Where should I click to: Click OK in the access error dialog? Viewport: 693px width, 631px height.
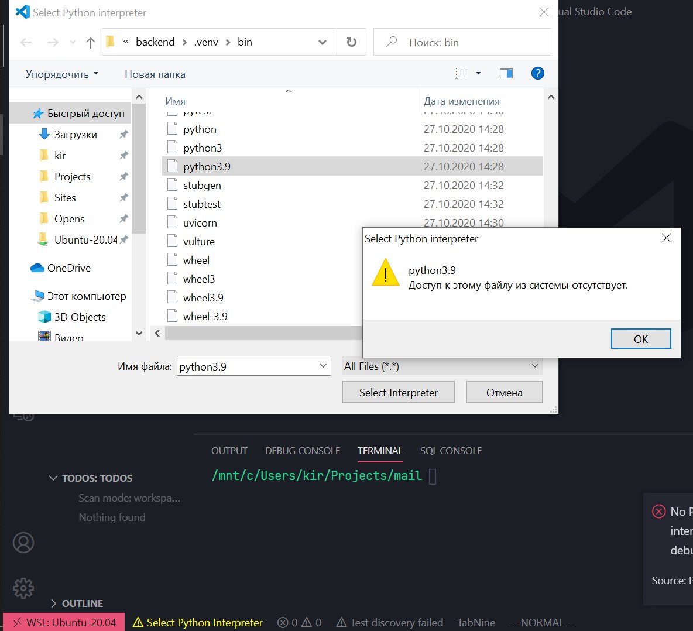640,339
